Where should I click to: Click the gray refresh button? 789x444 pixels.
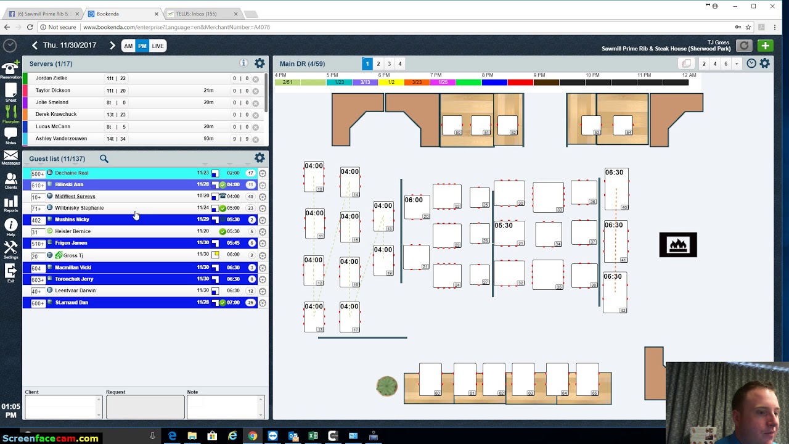click(744, 46)
